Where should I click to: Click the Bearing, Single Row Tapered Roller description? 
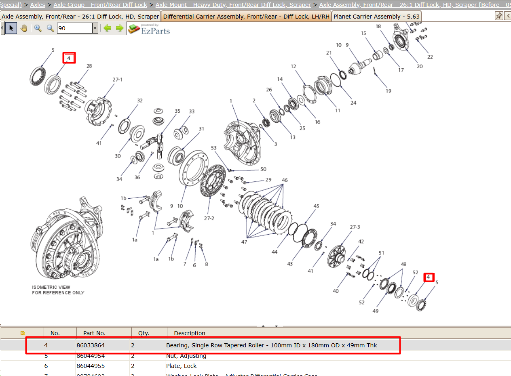272,345
